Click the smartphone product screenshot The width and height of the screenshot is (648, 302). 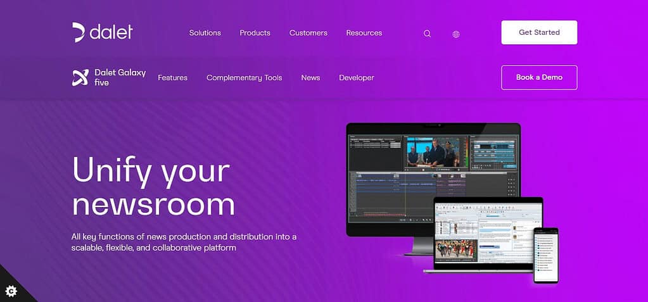[x=546, y=255]
